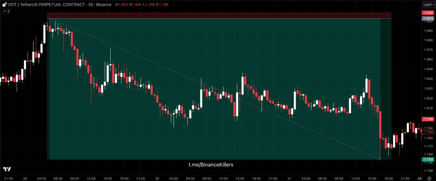Viewport: 436px width, 181px height.
Task: Click the green 1.759 target price label
Action: 428,159
